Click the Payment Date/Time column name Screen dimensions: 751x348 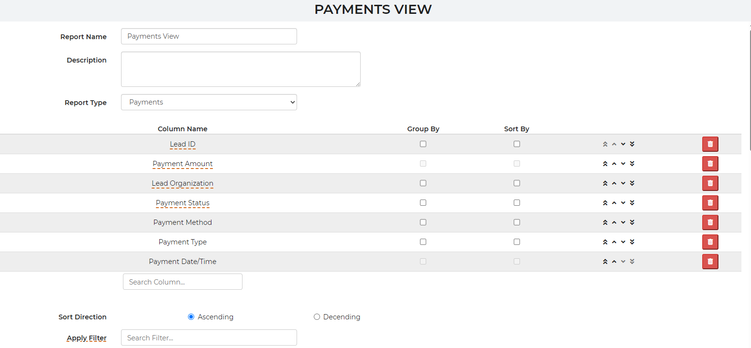[x=183, y=262]
